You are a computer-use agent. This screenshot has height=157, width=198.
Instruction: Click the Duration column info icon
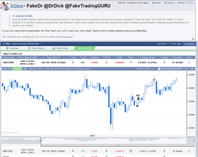pyautogui.click(x=173, y=57)
